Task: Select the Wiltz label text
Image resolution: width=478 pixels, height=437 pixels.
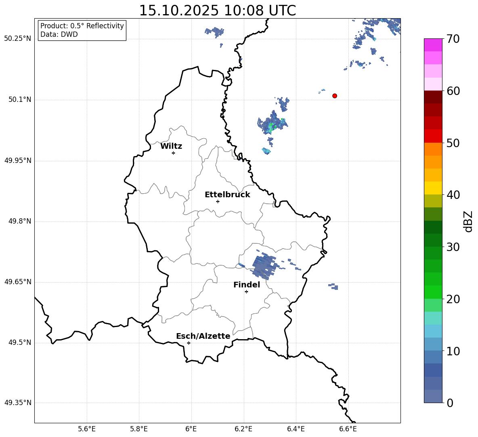Action: (171, 146)
